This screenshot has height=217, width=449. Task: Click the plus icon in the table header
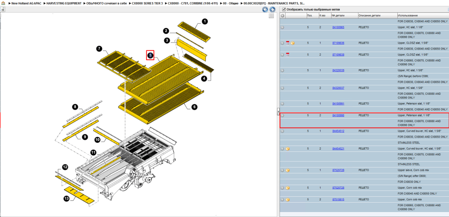(282, 15)
